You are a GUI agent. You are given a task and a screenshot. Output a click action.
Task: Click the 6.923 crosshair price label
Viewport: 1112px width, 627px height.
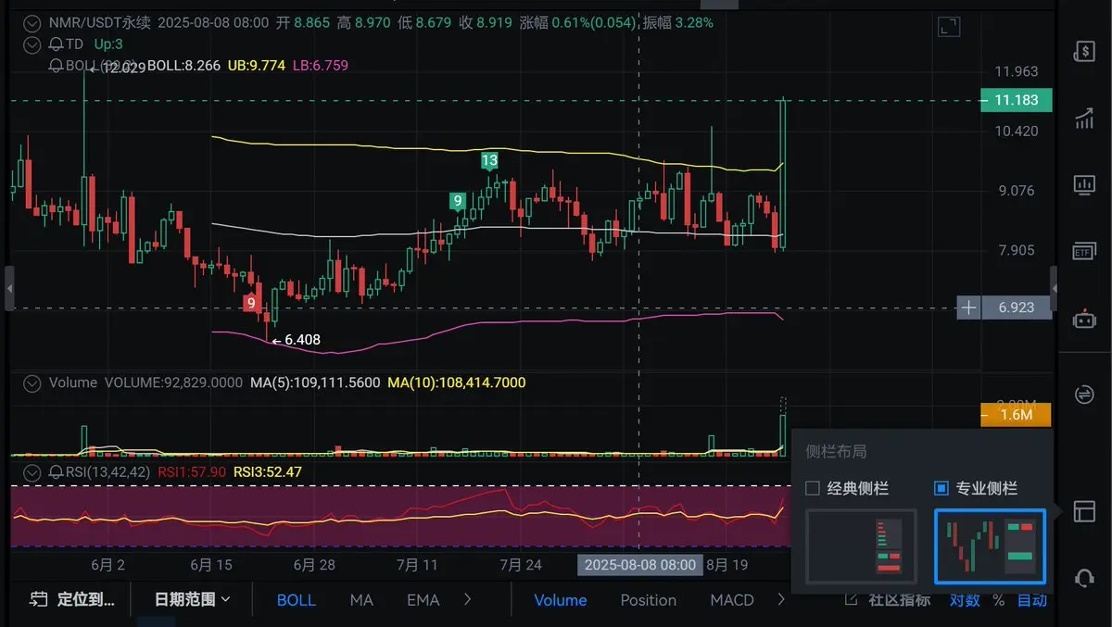coord(1016,307)
